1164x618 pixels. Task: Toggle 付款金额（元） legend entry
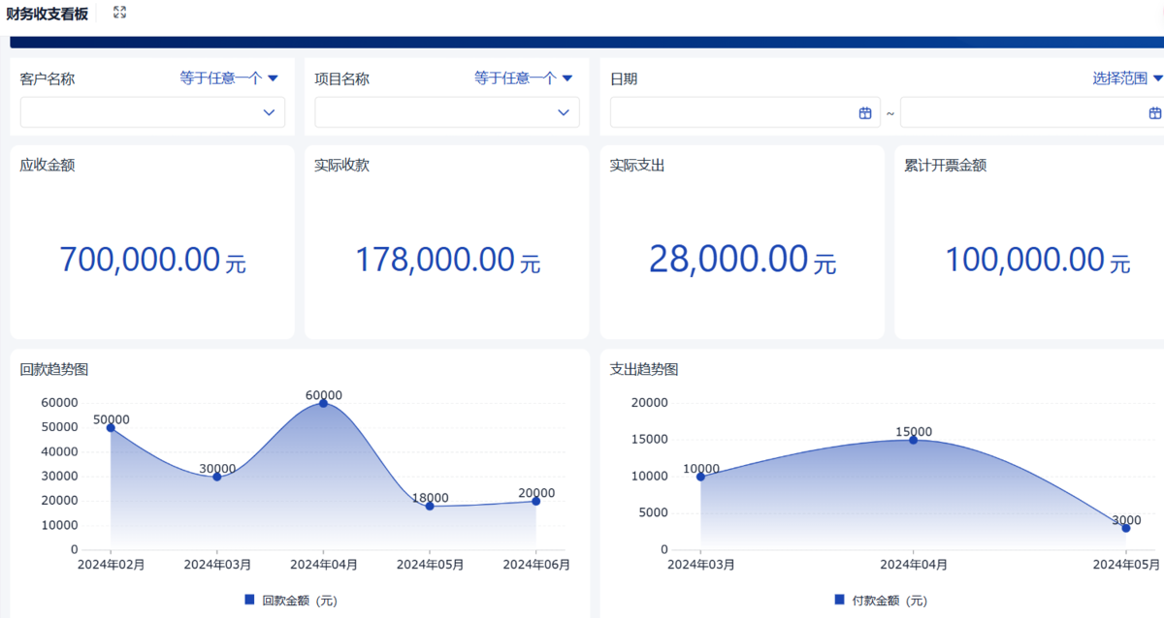[881, 601]
